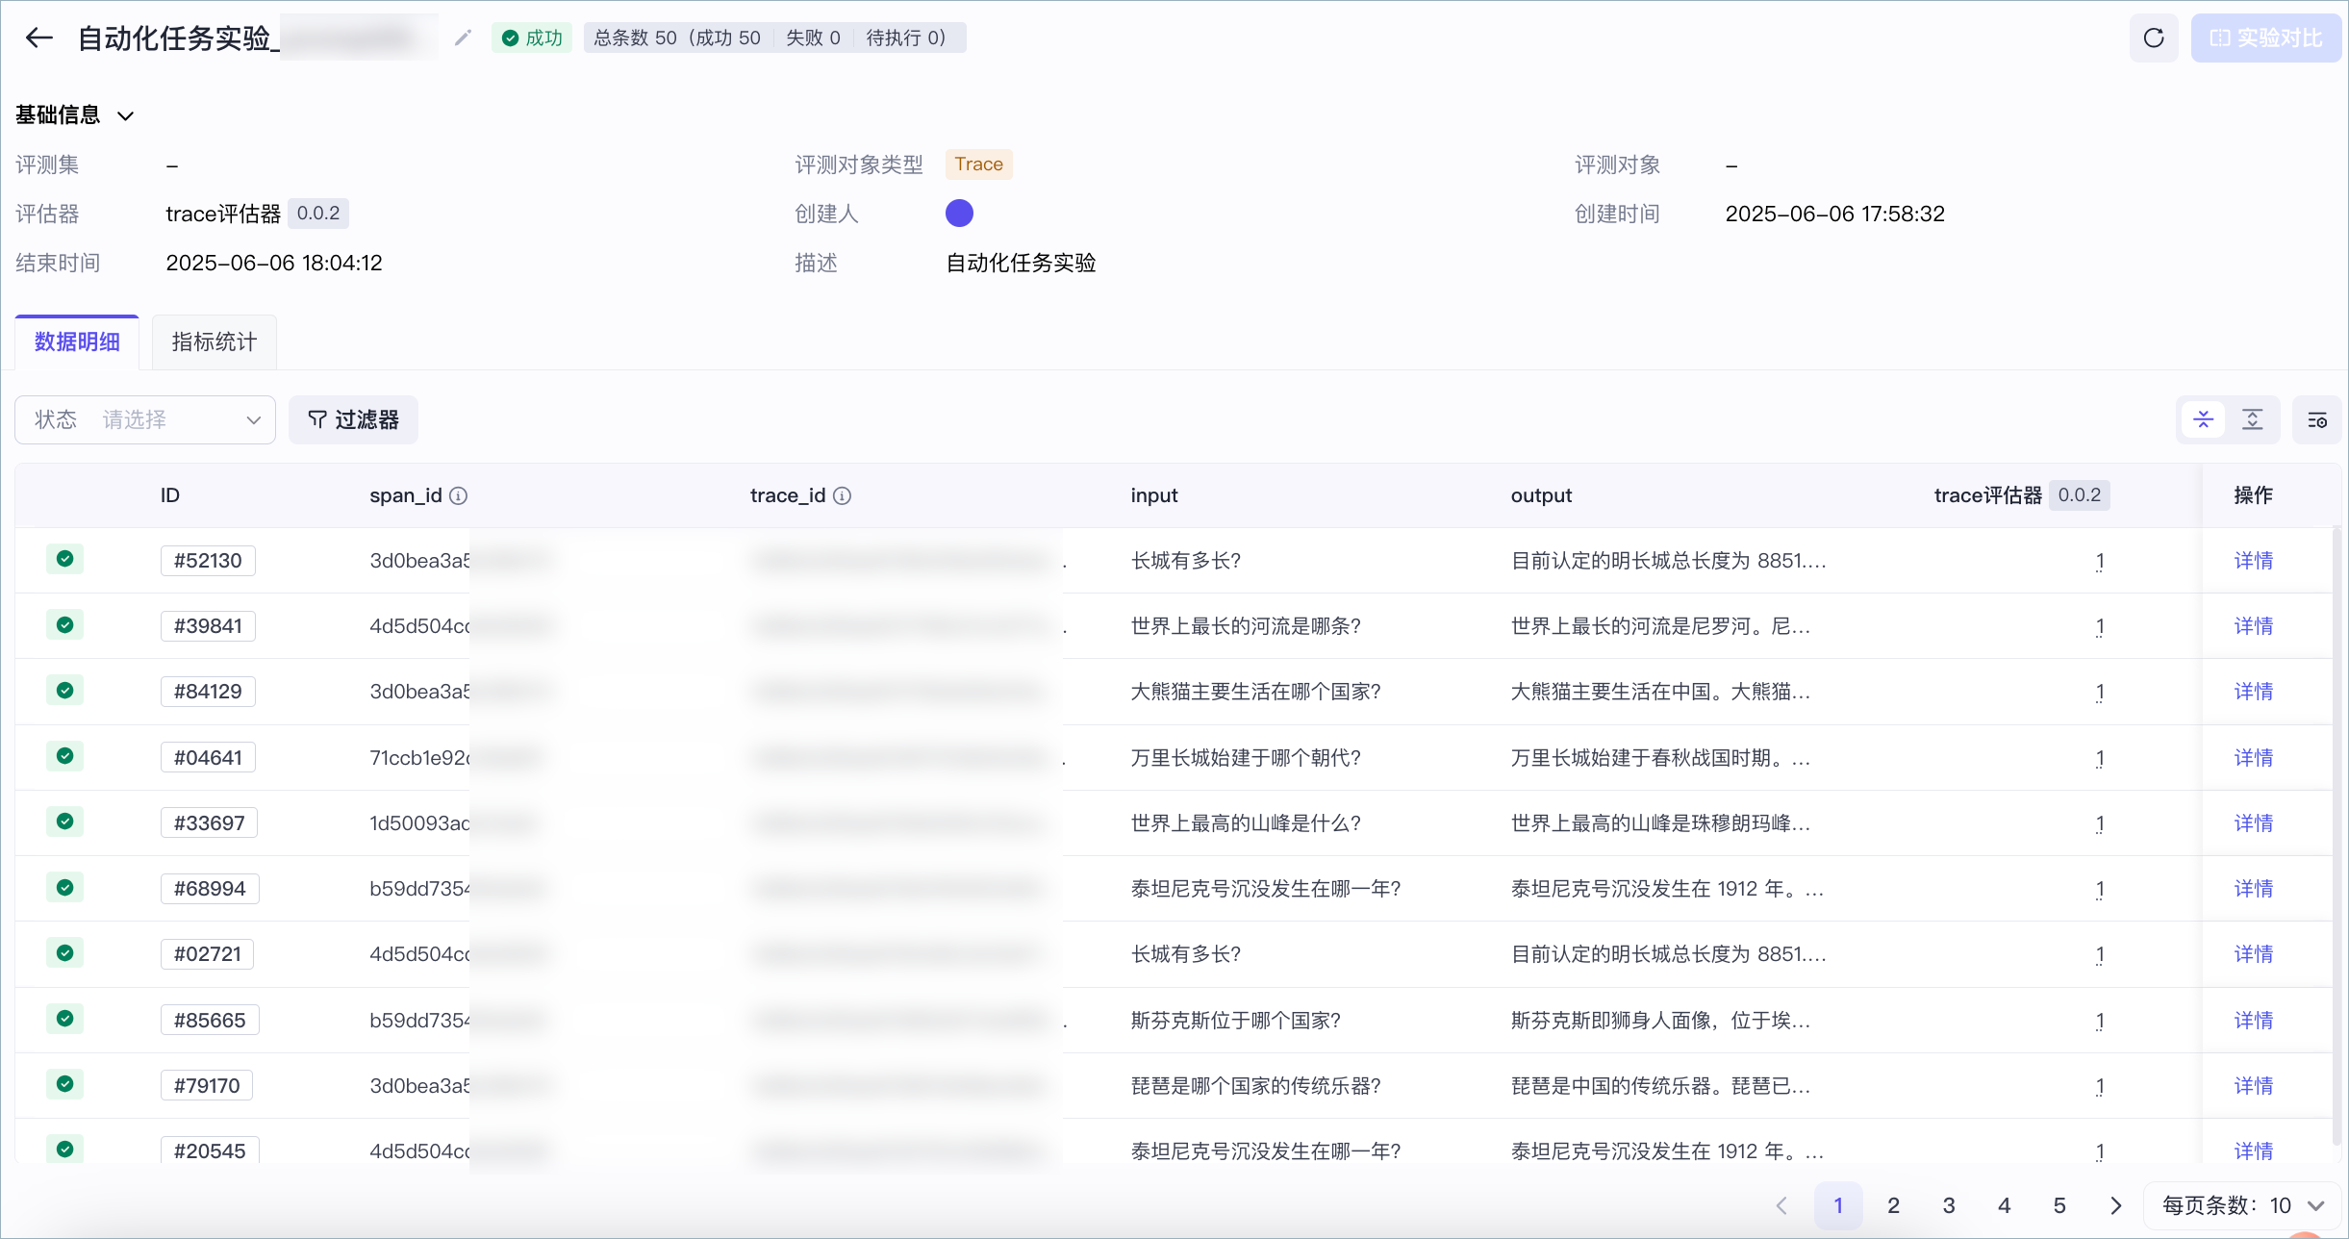2349x1239 pixels.
Task: Switch to 指标统计 tab
Action: pos(214,341)
